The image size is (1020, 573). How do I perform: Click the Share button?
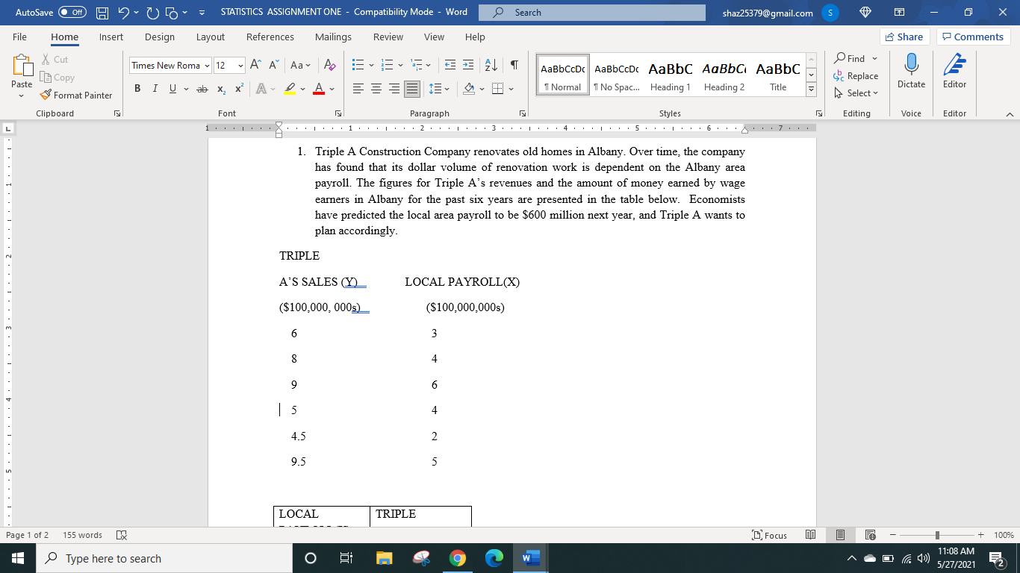(x=904, y=36)
